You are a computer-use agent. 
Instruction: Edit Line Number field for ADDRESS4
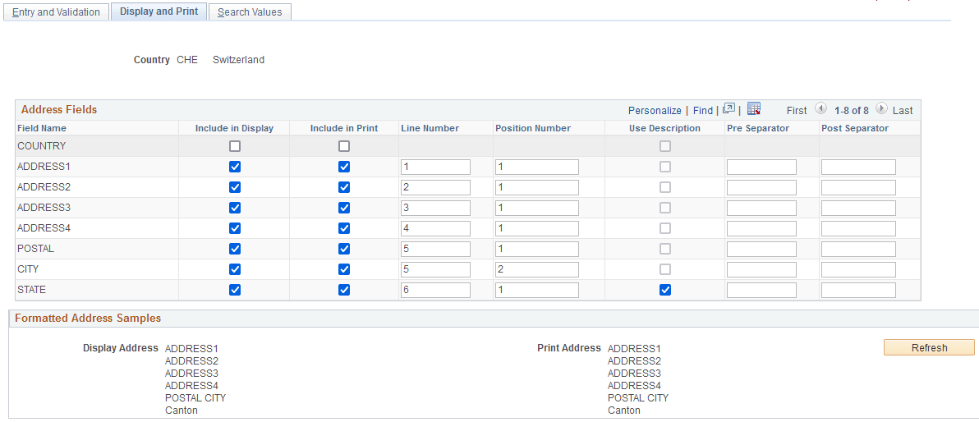click(435, 228)
